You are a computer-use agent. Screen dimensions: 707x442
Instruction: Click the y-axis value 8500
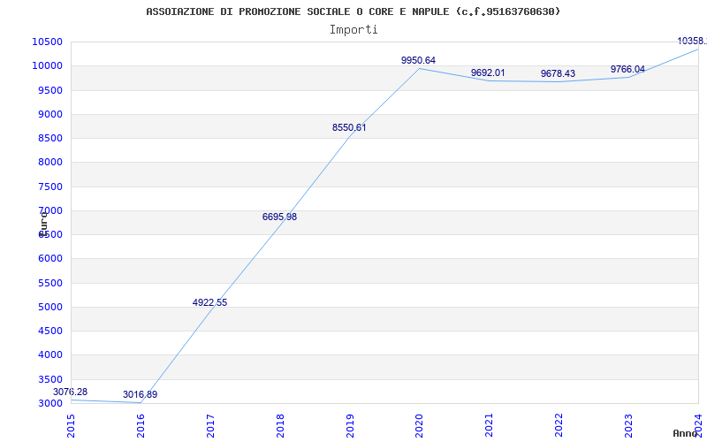50,138
